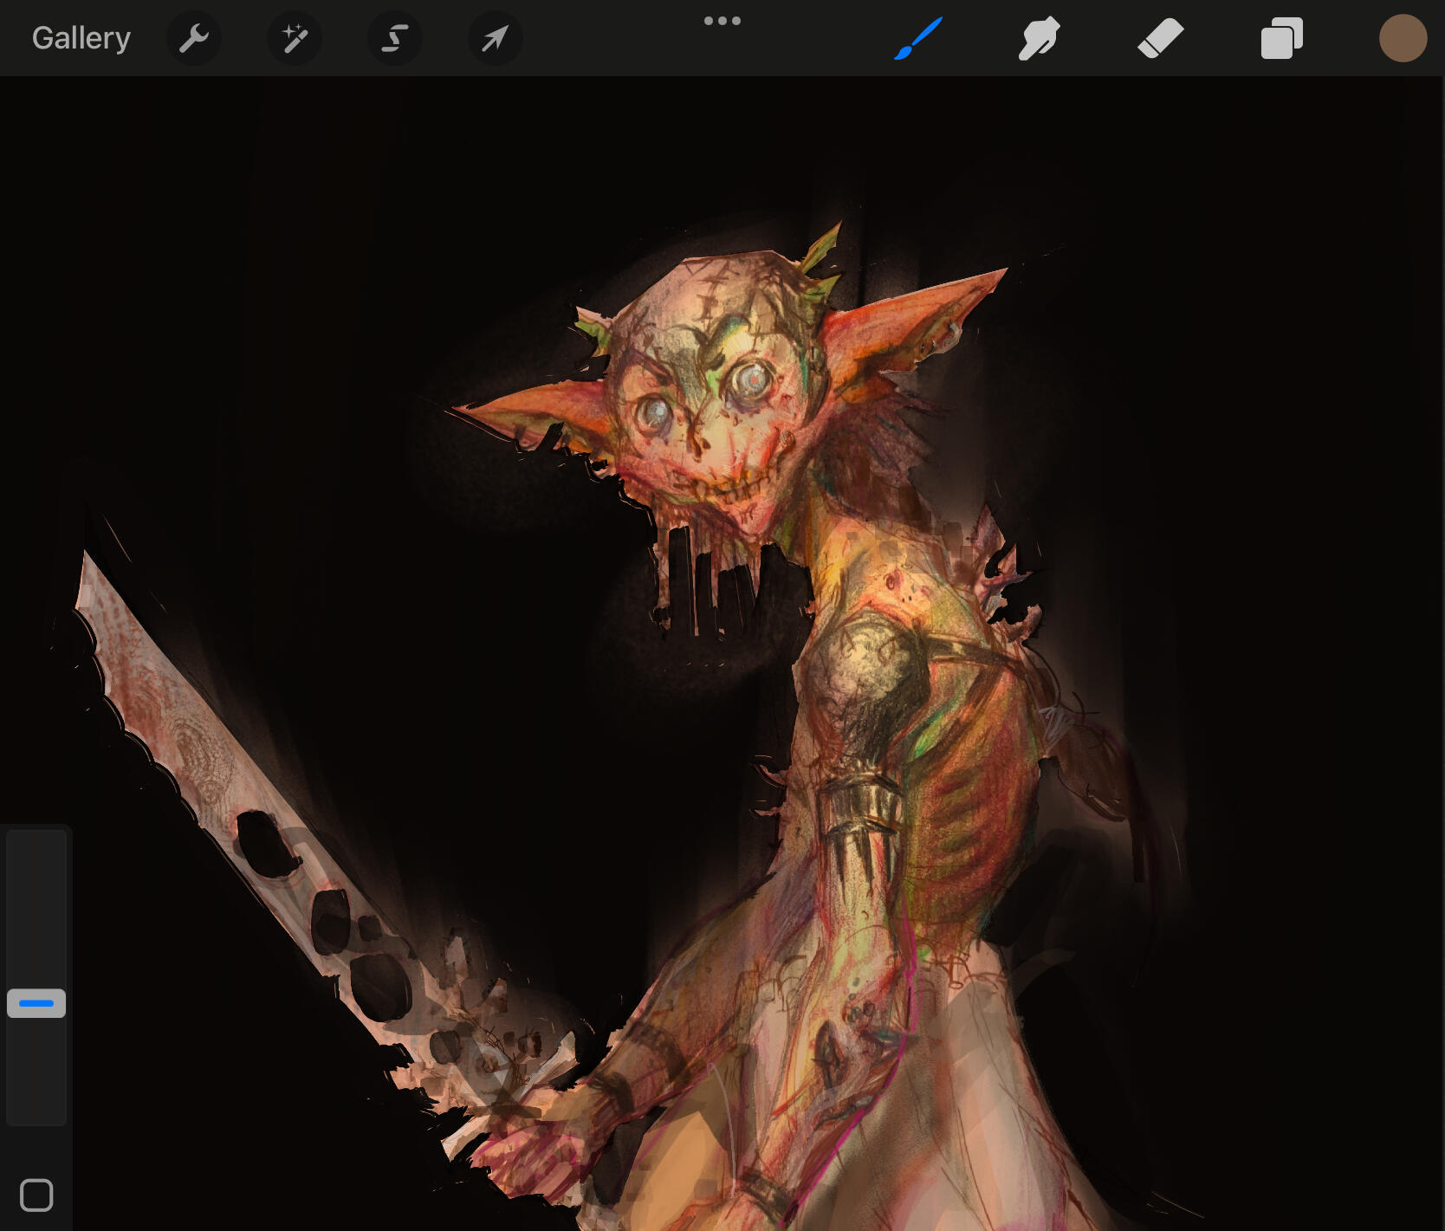Image resolution: width=1445 pixels, height=1231 pixels.
Task: Activate the Selection S-shaped tool
Action: click(395, 38)
